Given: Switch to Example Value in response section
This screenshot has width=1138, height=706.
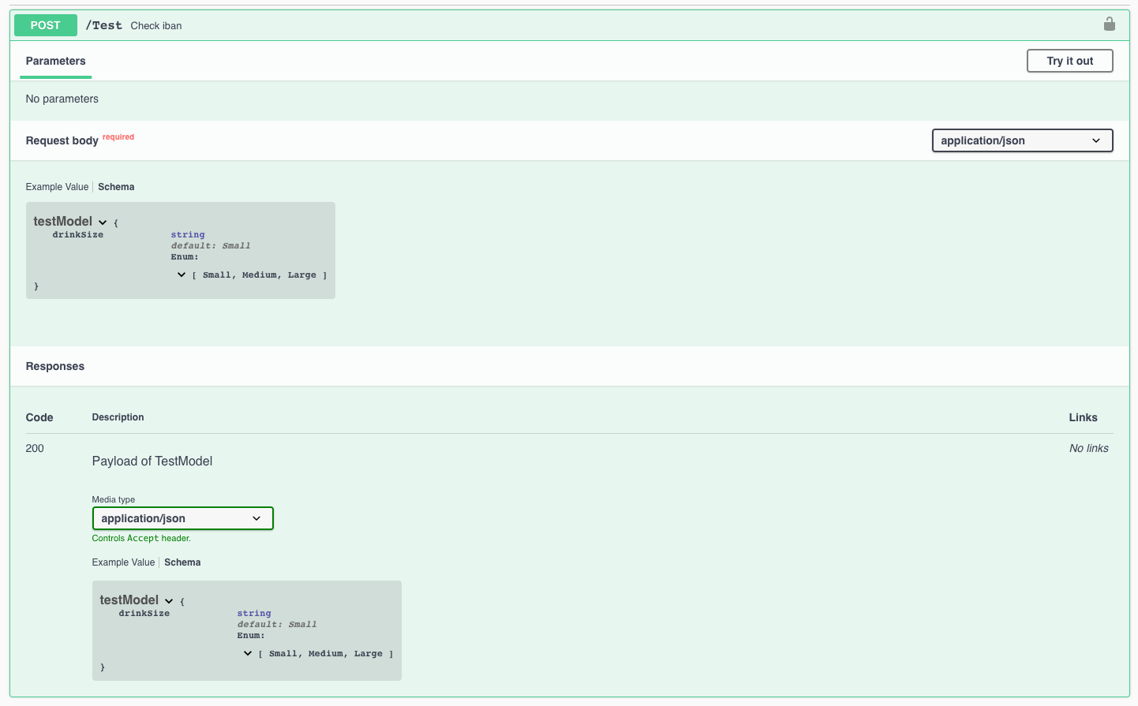Looking at the screenshot, I should tap(123, 562).
